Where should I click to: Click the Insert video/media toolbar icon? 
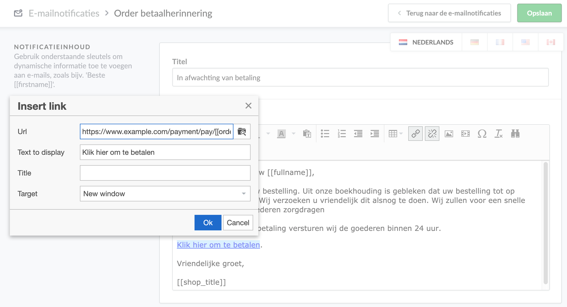pos(466,134)
